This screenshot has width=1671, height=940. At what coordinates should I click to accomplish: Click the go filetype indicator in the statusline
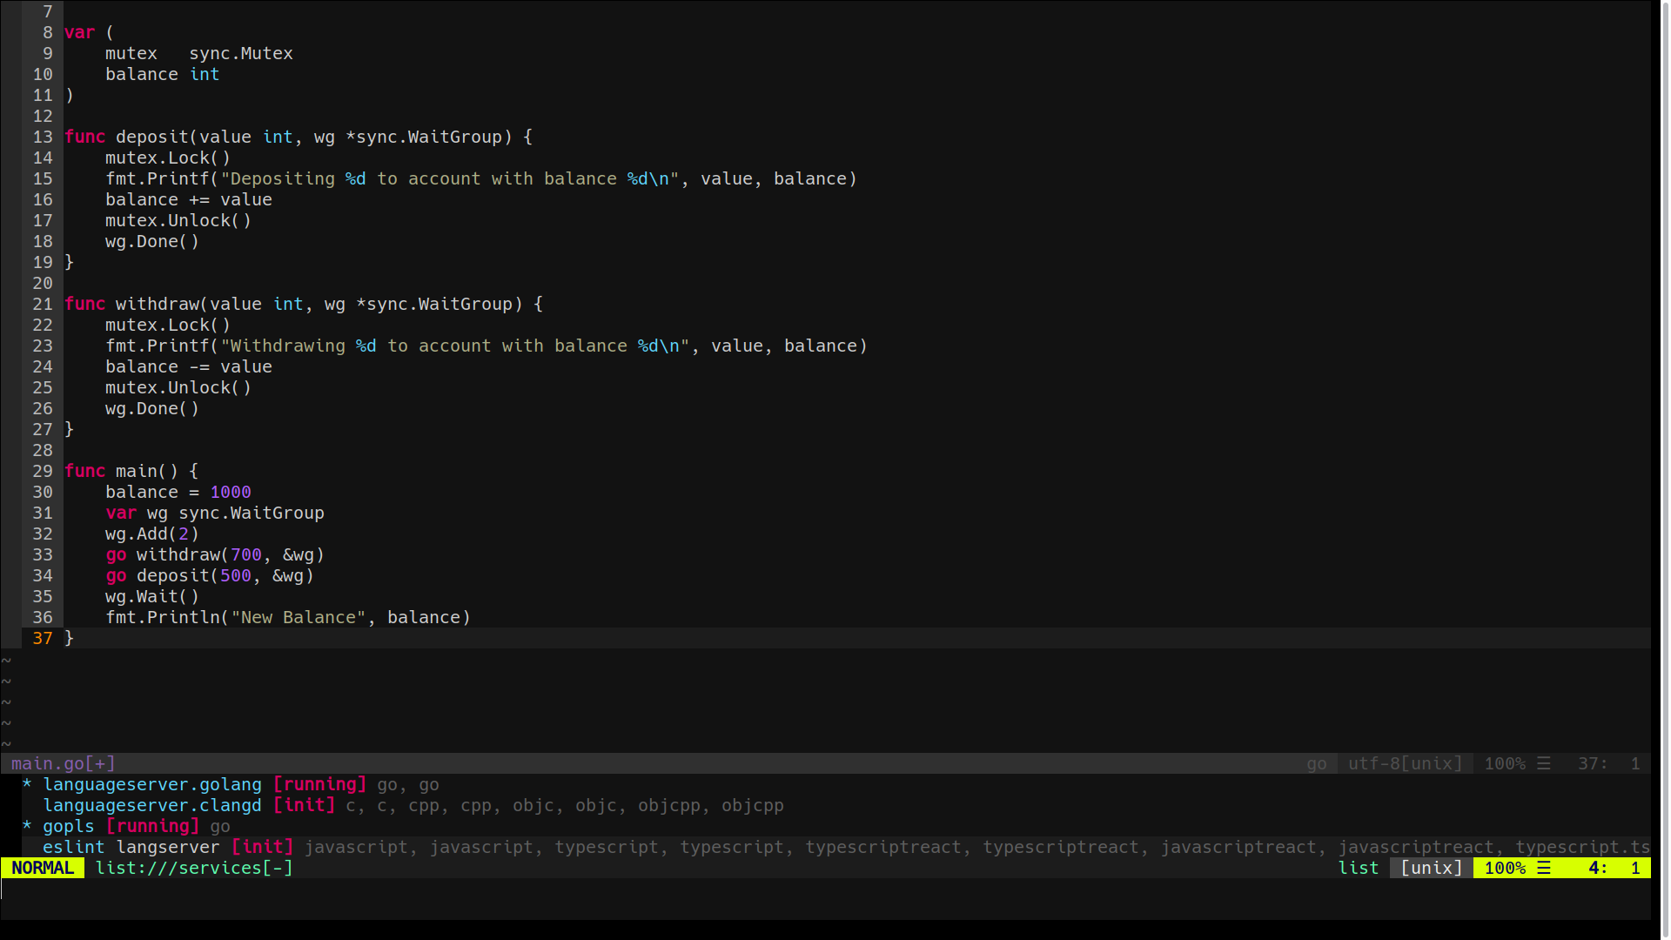point(1316,763)
